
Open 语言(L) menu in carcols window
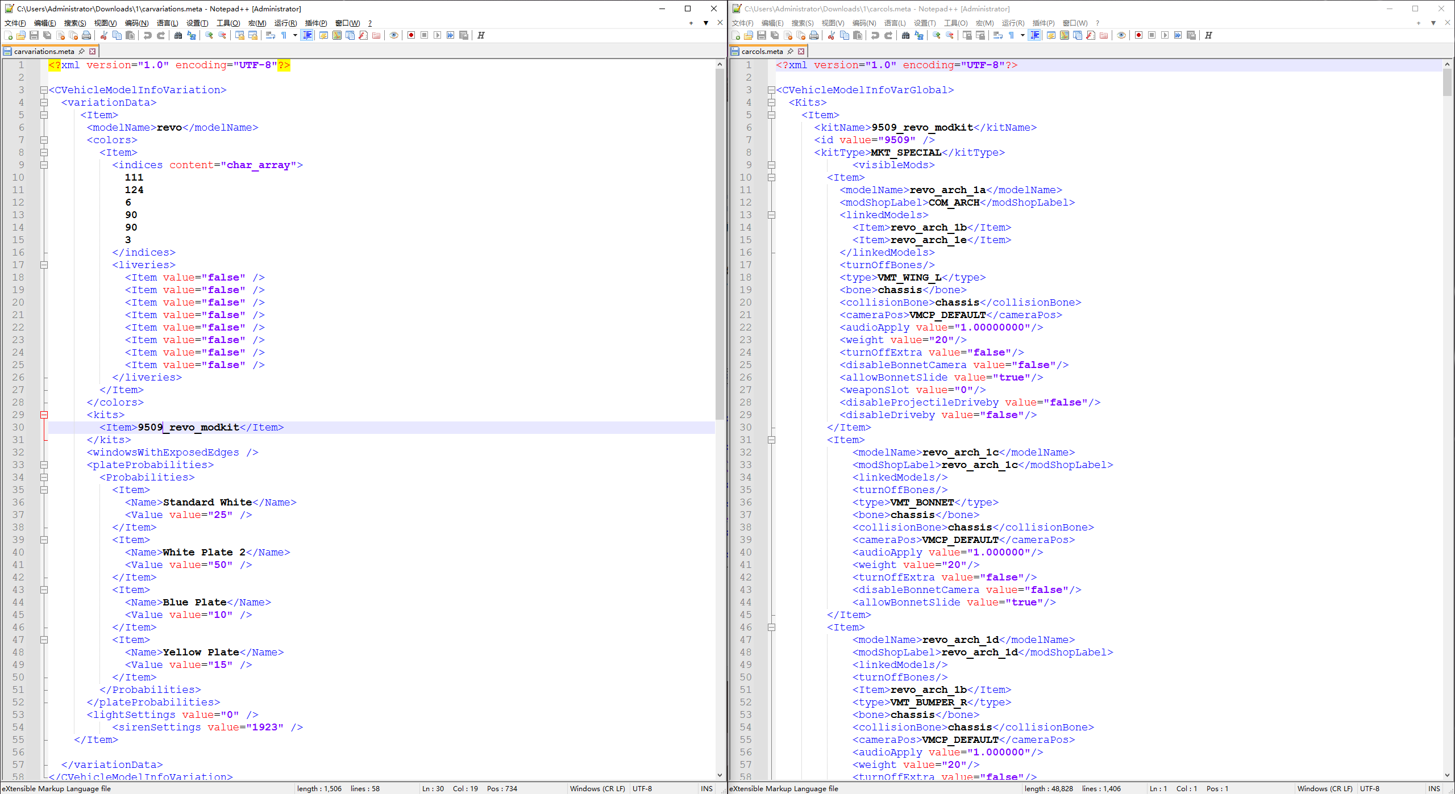pos(895,23)
